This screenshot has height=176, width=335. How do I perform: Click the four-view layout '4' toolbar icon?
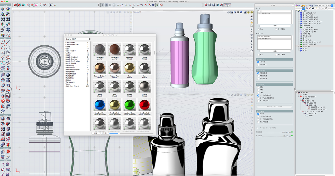click(114, 5)
